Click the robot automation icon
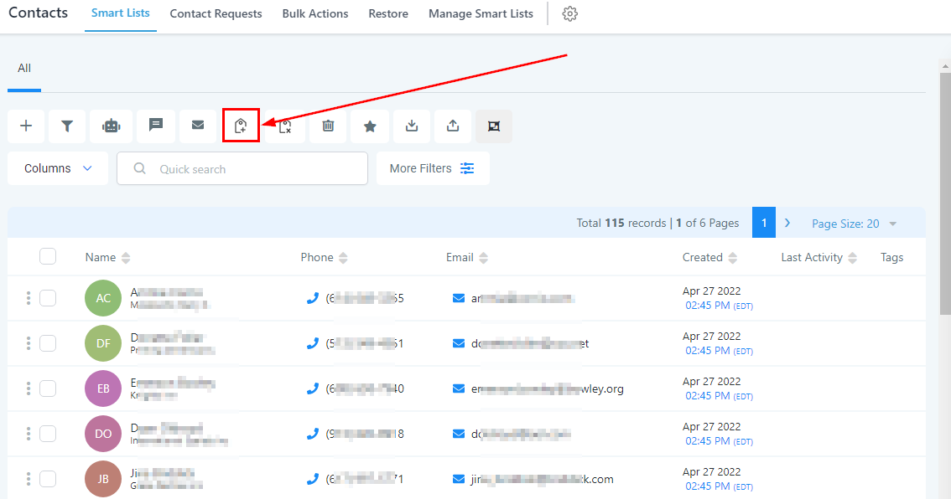Screen dimensions: 951x499 pyautogui.click(x=112, y=126)
